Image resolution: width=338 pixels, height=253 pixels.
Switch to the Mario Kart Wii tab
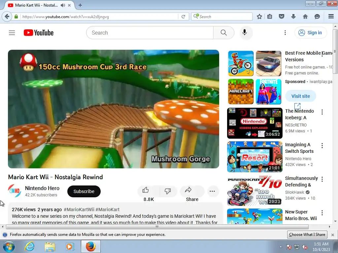[36, 5]
